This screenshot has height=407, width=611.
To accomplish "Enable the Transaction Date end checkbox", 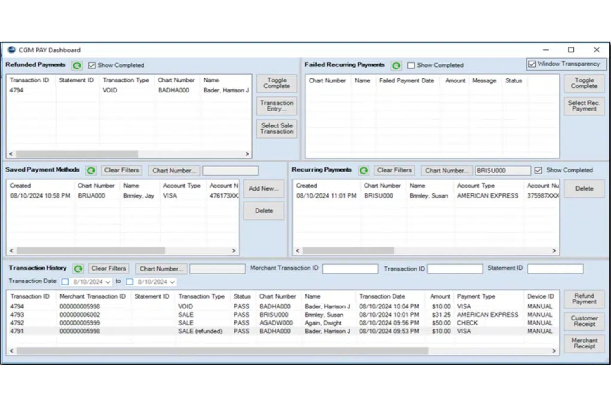I will (130, 282).
